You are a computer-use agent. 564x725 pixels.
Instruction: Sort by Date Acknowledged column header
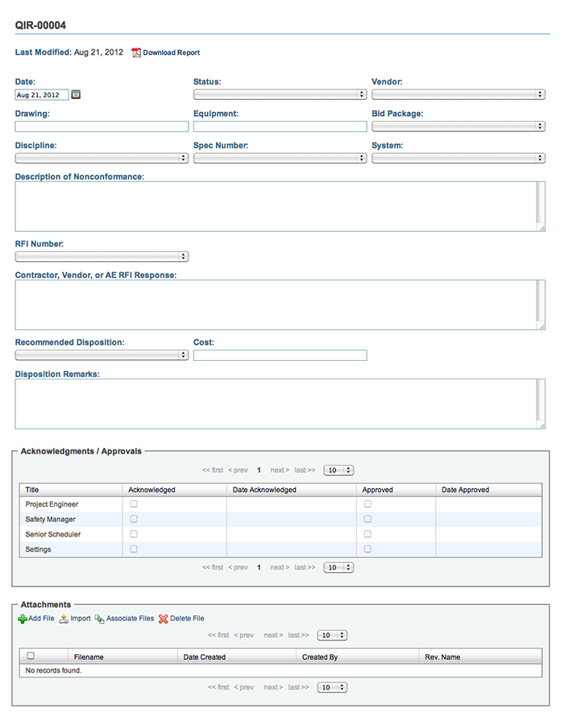(291, 490)
